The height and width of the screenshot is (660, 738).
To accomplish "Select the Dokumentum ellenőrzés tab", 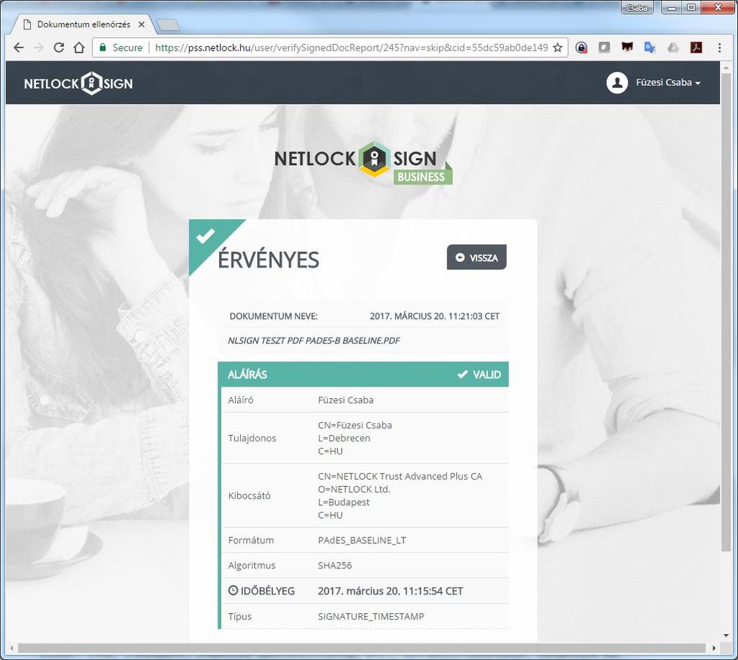I will [84, 25].
